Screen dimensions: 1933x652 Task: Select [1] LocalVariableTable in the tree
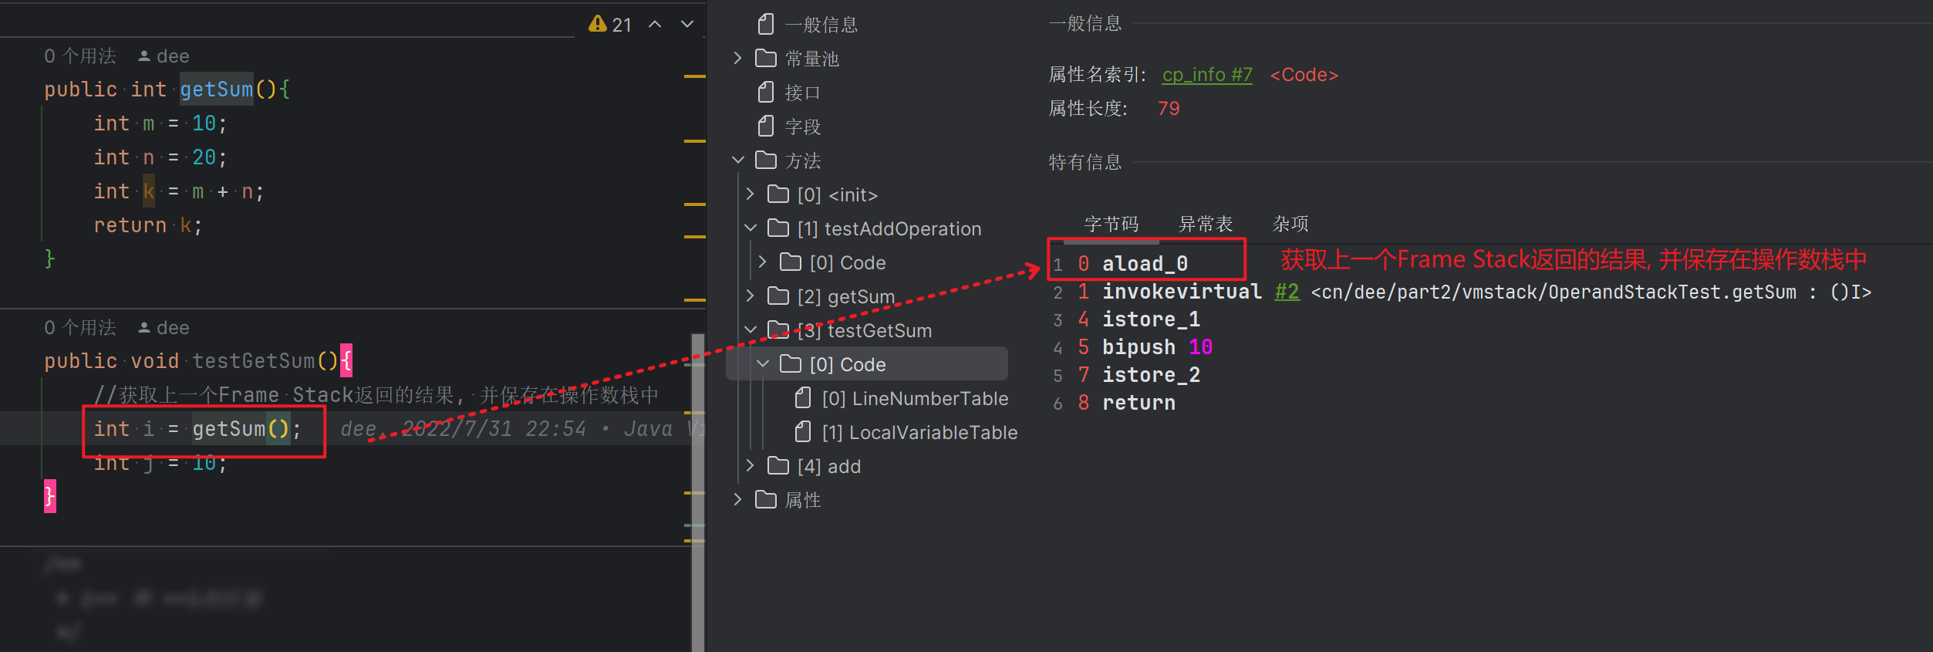pos(919,433)
